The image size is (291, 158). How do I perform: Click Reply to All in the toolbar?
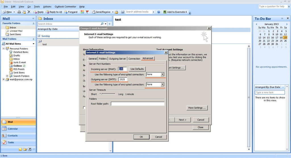pos(54,12)
